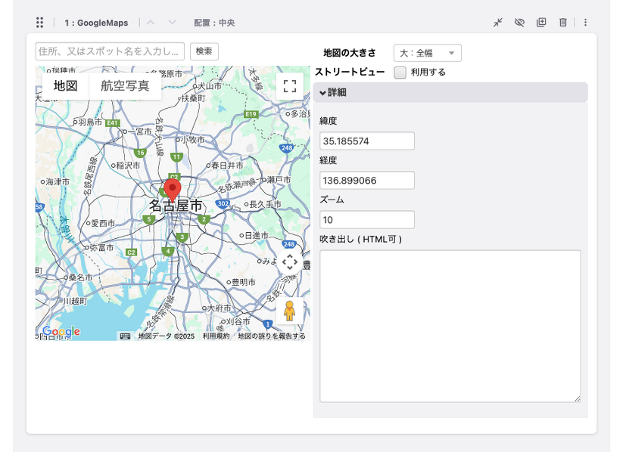Enter fullscreen view of the map

[290, 86]
